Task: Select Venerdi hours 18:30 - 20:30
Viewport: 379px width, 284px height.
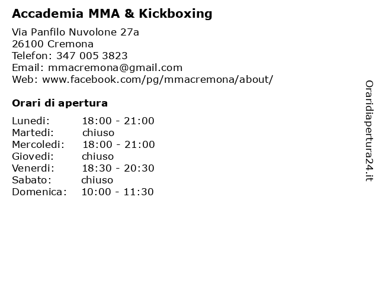Action: click(x=118, y=168)
